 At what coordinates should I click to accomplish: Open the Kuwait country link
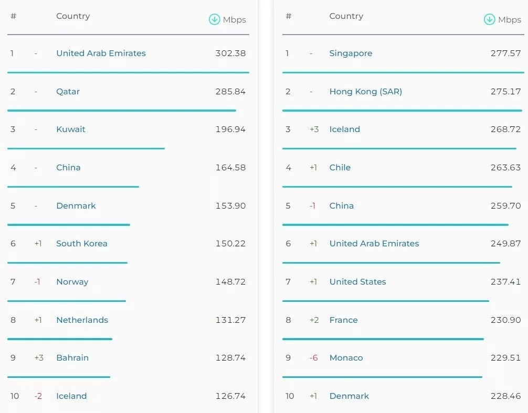pyautogui.click(x=70, y=129)
